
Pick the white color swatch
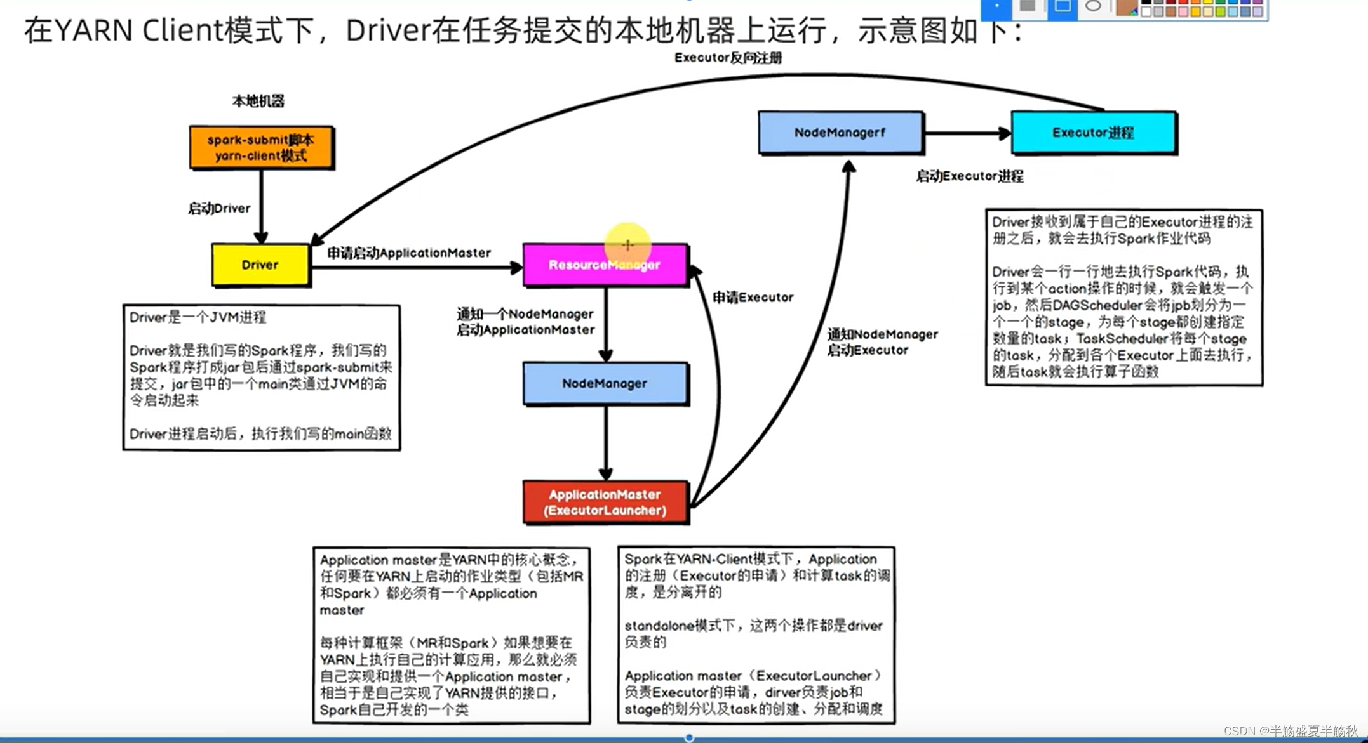(1146, 11)
